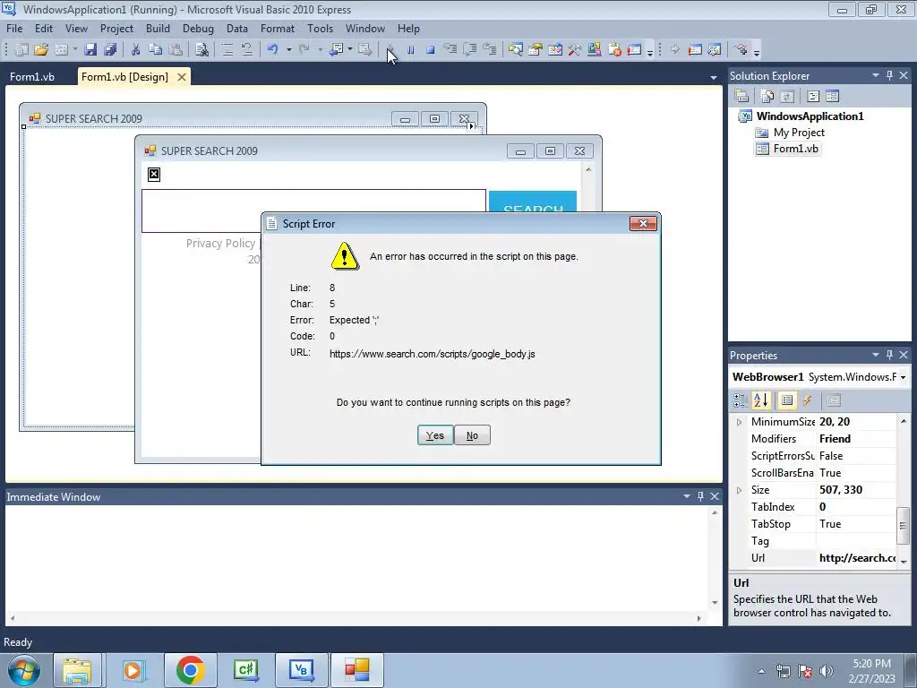Click Privacy Policy link in running app

pos(220,244)
